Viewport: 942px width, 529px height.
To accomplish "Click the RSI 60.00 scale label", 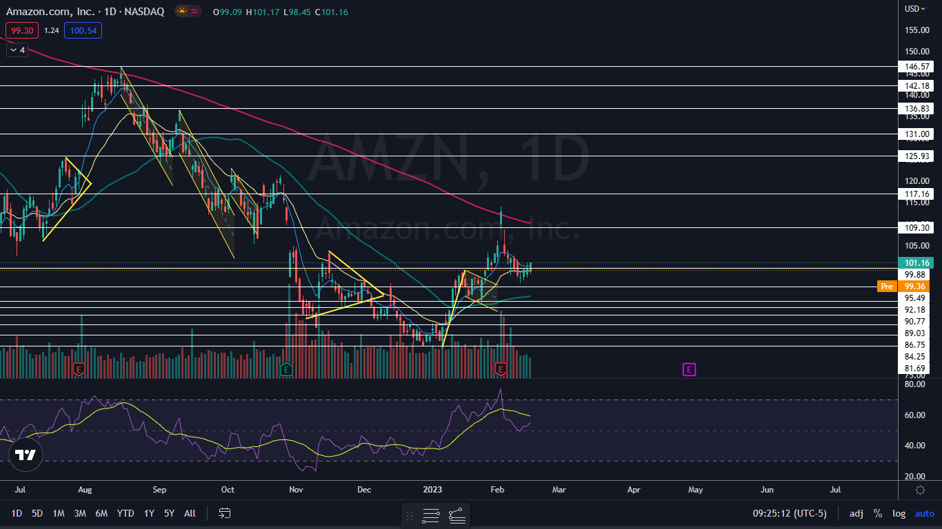I will pyautogui.click(x=914, y=415).
